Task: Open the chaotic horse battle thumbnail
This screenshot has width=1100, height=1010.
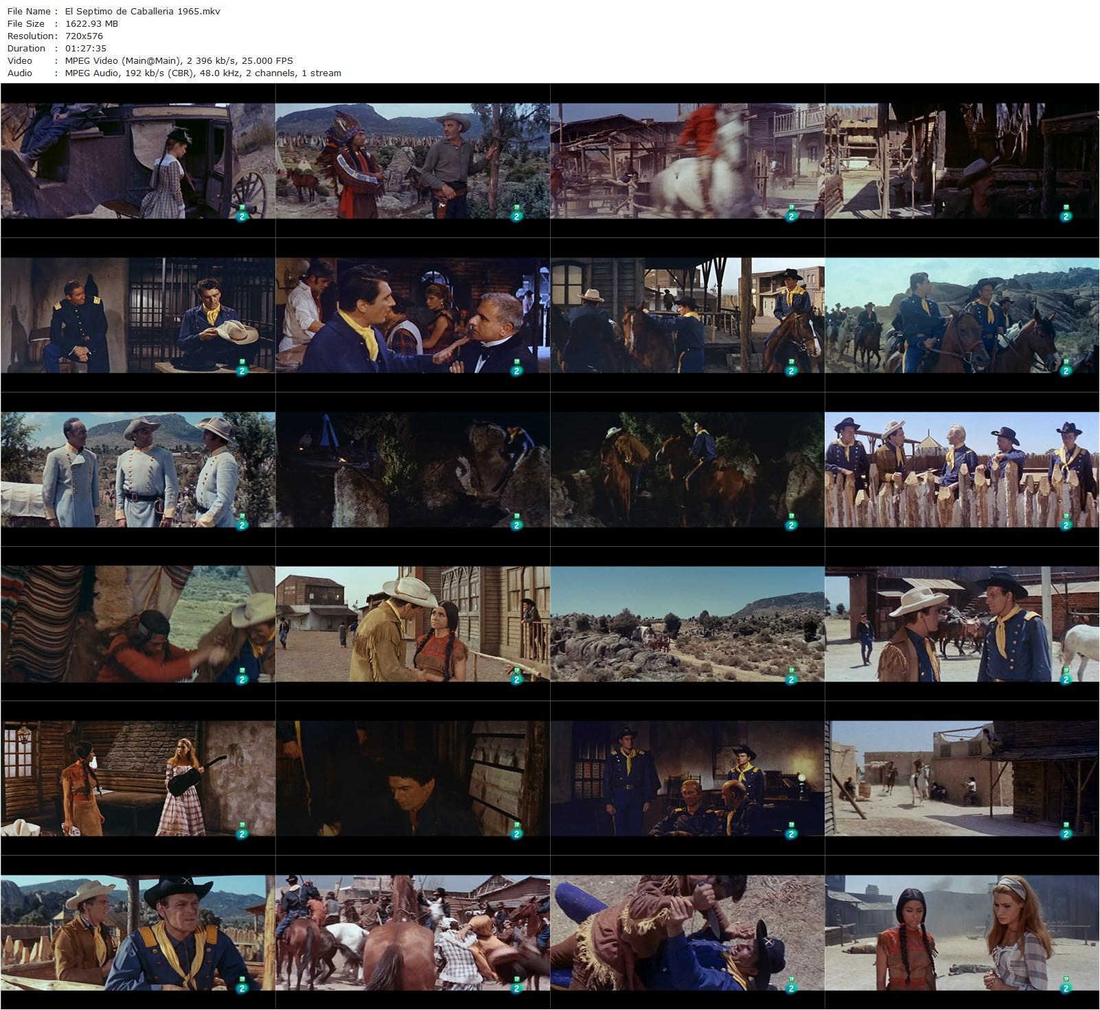Action: point(412,933)
